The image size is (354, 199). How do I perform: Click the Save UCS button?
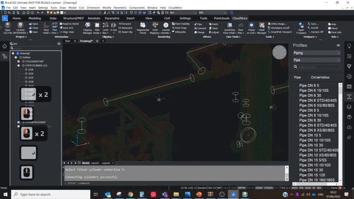point(66,28)
